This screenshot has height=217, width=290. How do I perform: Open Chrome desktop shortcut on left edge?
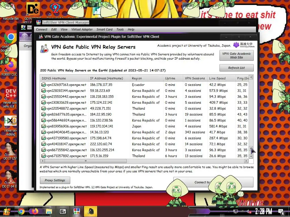point(10,38)
